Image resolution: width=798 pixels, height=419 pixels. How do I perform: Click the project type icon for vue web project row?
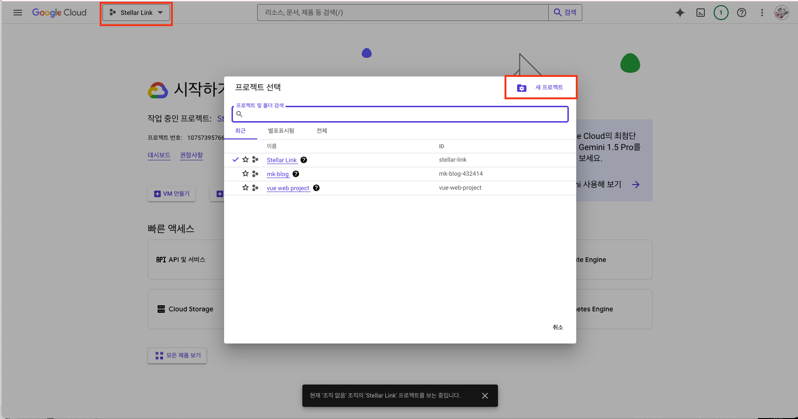click(x=255, y=187)
